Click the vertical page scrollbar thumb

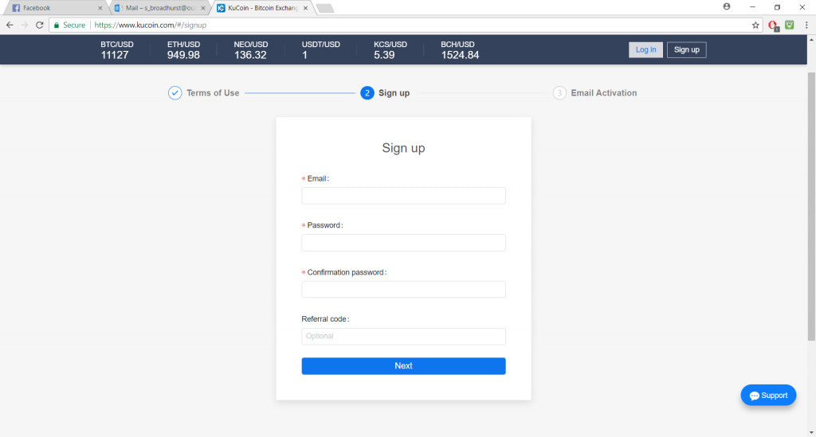tap(811, 207)
